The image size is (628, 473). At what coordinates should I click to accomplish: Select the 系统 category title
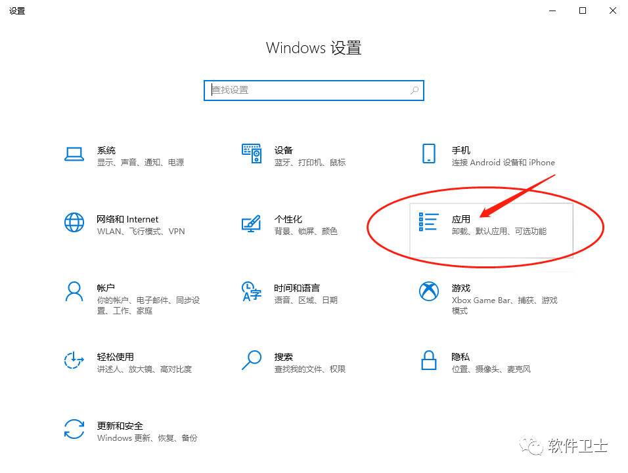[106, 150]
